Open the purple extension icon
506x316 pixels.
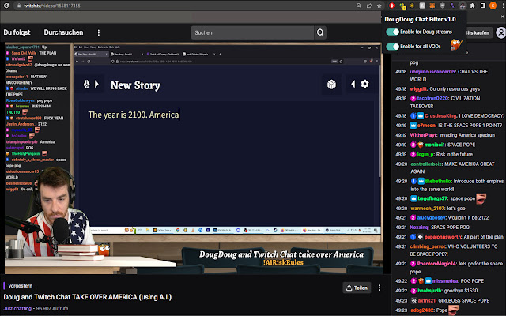[452, 6]
